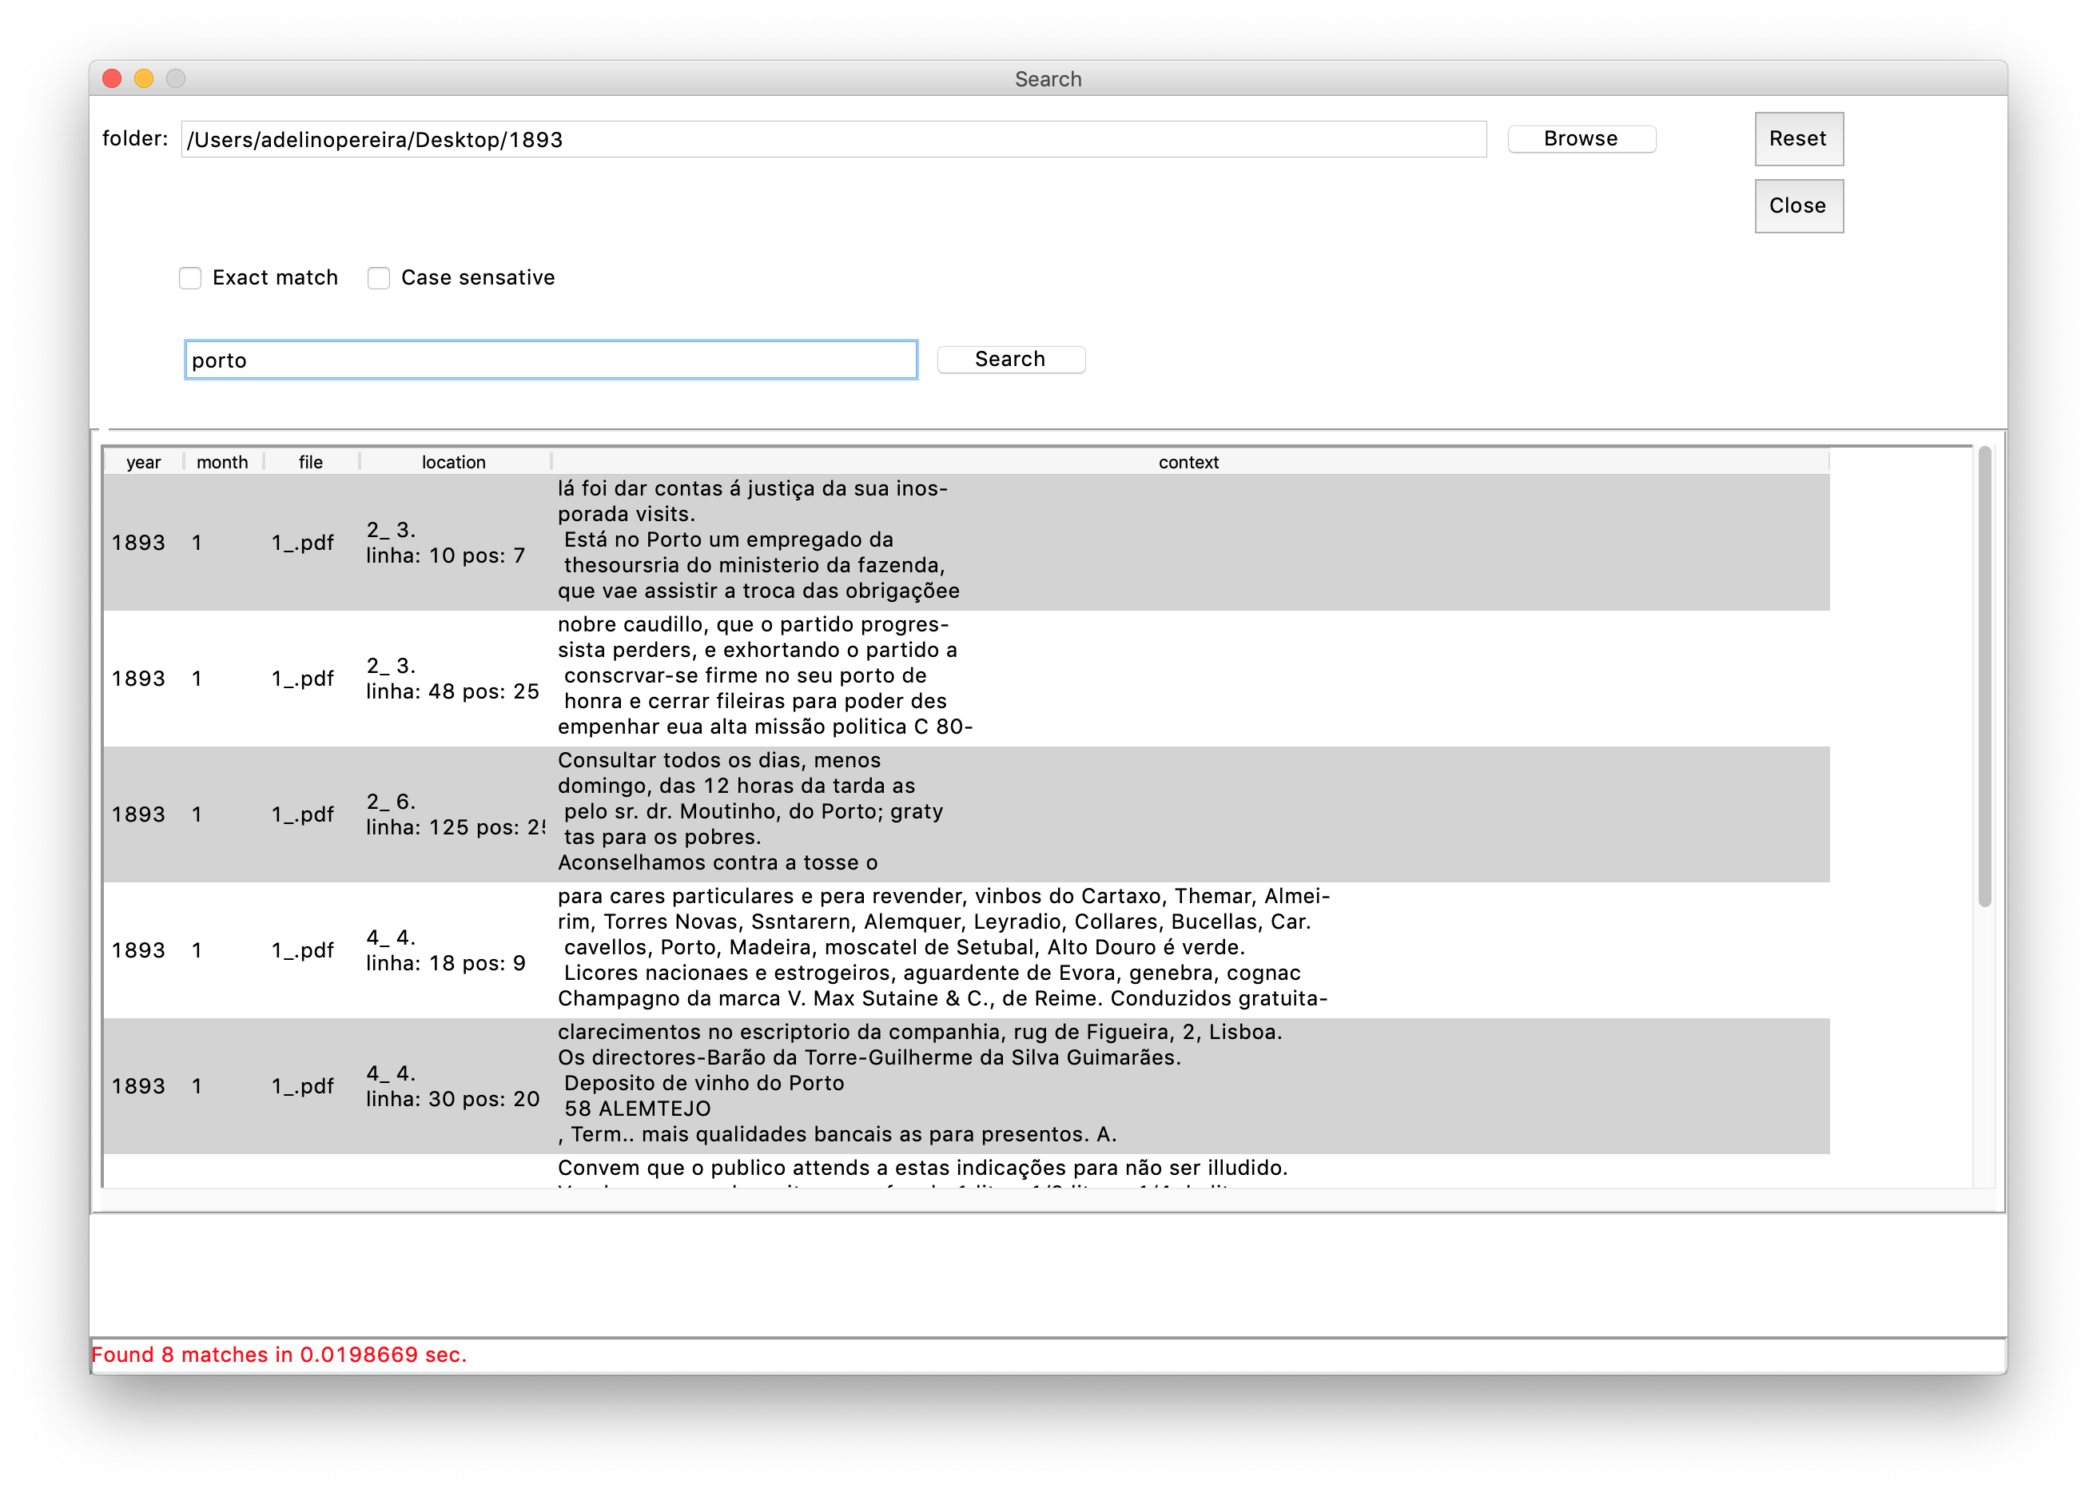Click the Close button at right
Screen dimensions: 2097x1493
coord(1797,206)
